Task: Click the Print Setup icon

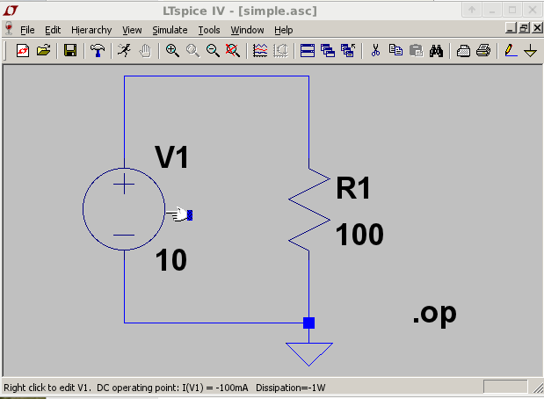Action: coord(463,51)
